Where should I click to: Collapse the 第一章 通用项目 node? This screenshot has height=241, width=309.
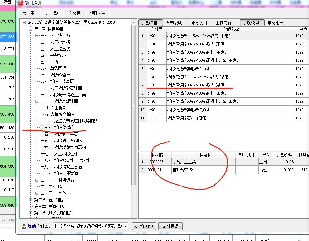31,29
